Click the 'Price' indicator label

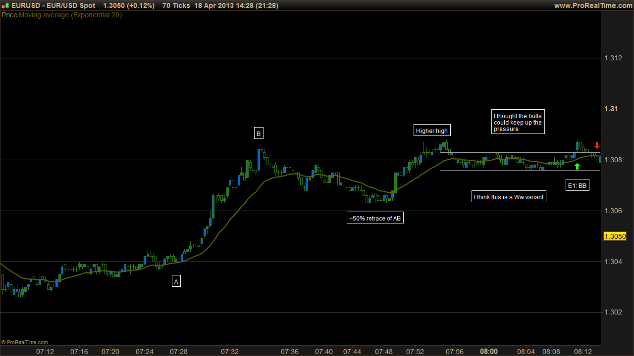(9, 15)
